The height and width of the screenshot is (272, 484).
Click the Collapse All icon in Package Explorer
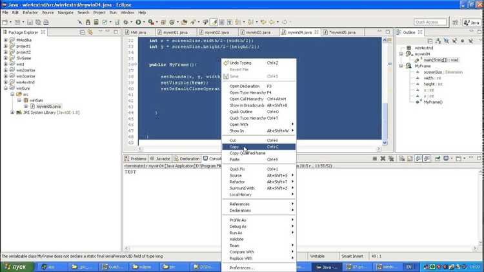[x=82, y=32]
